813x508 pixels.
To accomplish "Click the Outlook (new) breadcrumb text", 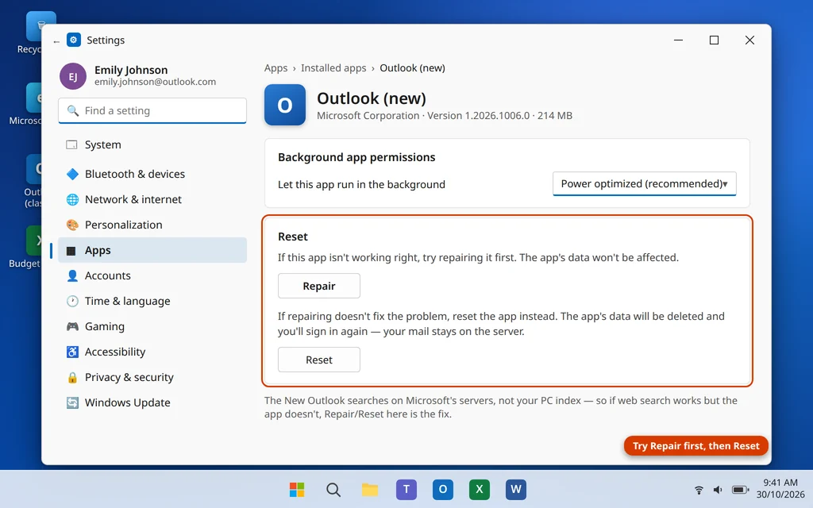I will point(412,68).
